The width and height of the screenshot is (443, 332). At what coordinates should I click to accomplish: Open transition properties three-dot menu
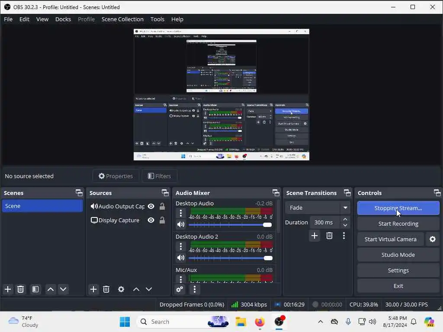pyautogui.click(x=344, y=236)
